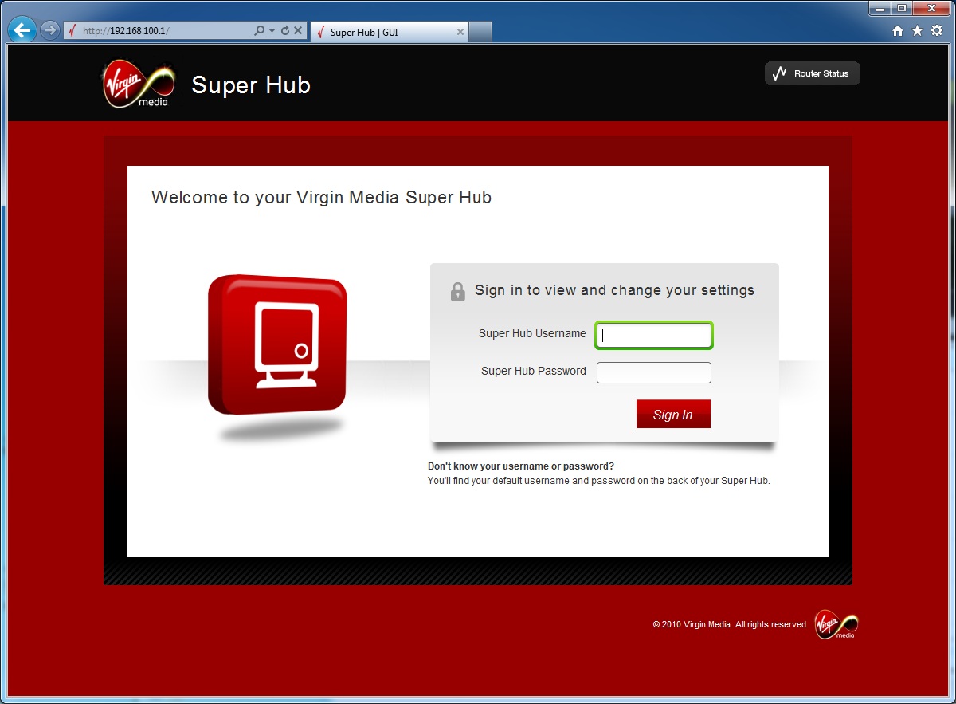Minimize the browser window
The width and height of the screenshot is (956, 704).
tap(880, 8)
